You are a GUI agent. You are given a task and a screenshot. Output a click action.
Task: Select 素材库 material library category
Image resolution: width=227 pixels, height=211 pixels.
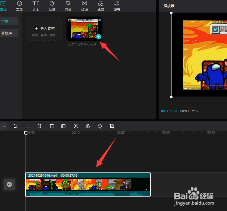tap(9, 33)
